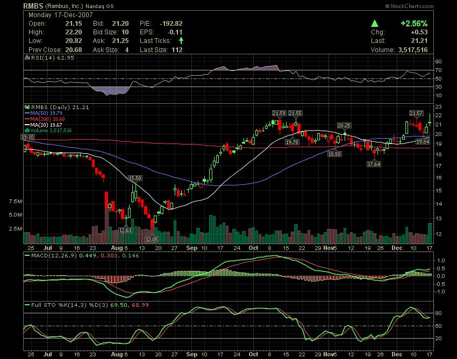Click the header Volume value 3,517,516
The width and height of the screenshot is (457, 359).
tap(413, 50)
